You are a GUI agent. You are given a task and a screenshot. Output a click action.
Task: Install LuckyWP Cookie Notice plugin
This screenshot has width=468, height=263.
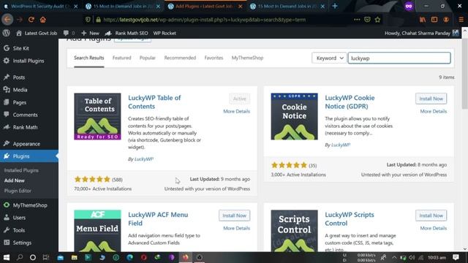pyautogui.click(x=431, y=99)
